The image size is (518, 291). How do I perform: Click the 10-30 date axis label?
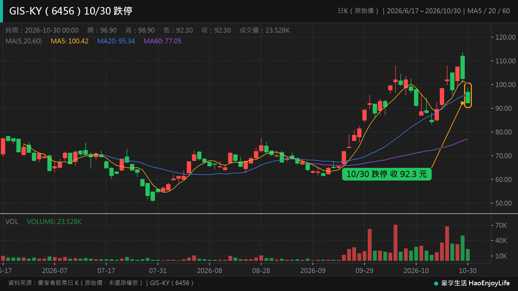tap(468, 271)
